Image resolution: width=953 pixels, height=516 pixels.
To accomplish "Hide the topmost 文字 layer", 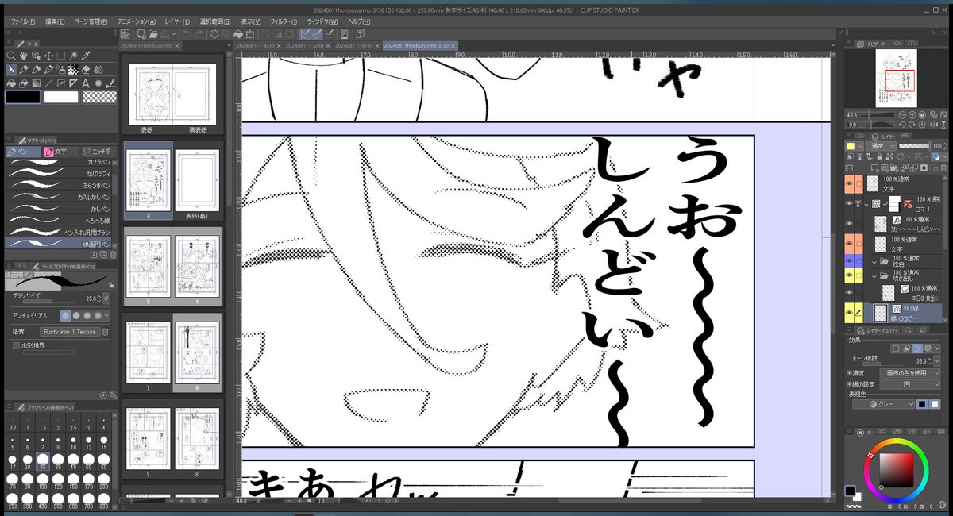I will point(849,184).
